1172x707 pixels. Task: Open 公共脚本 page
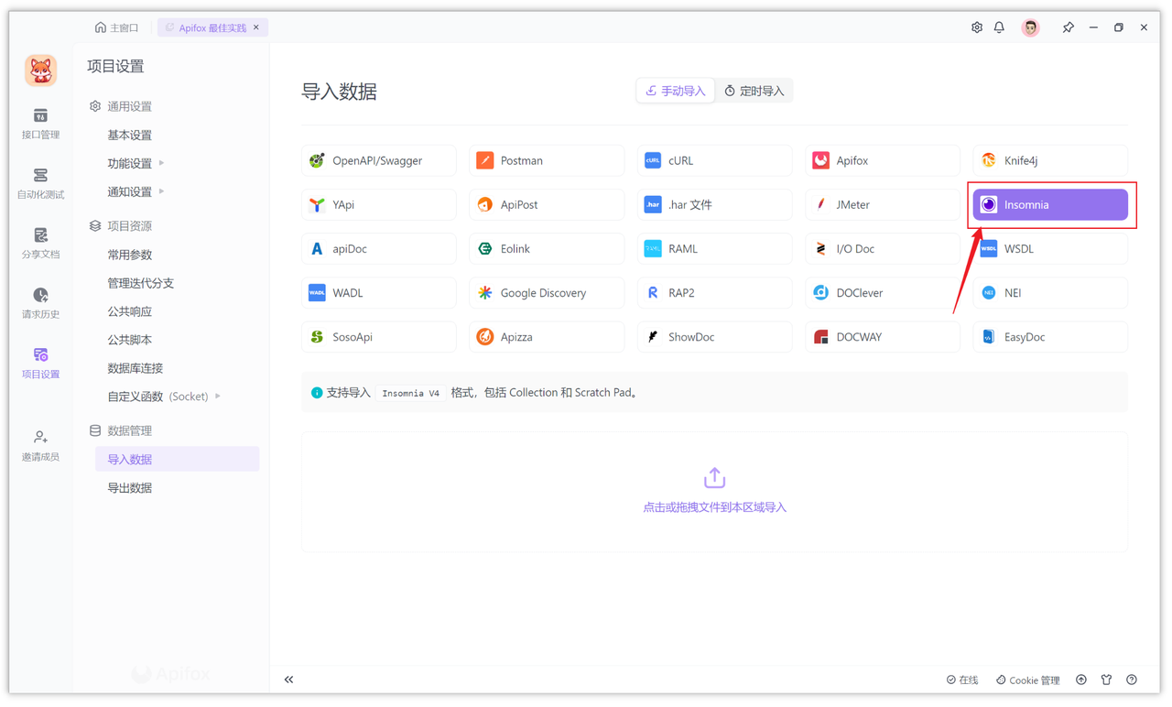pyautogui.click(x=130, y=339)
